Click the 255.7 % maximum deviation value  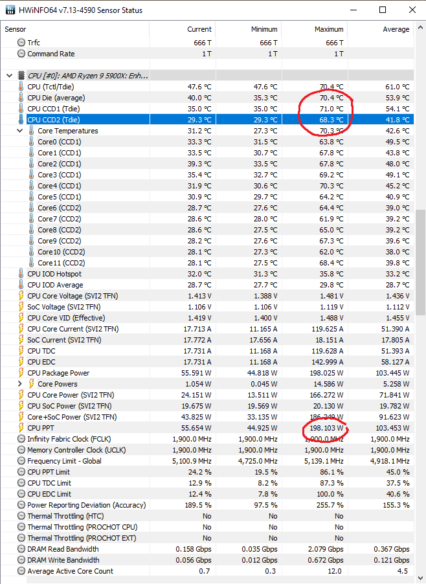click(330, 505)
